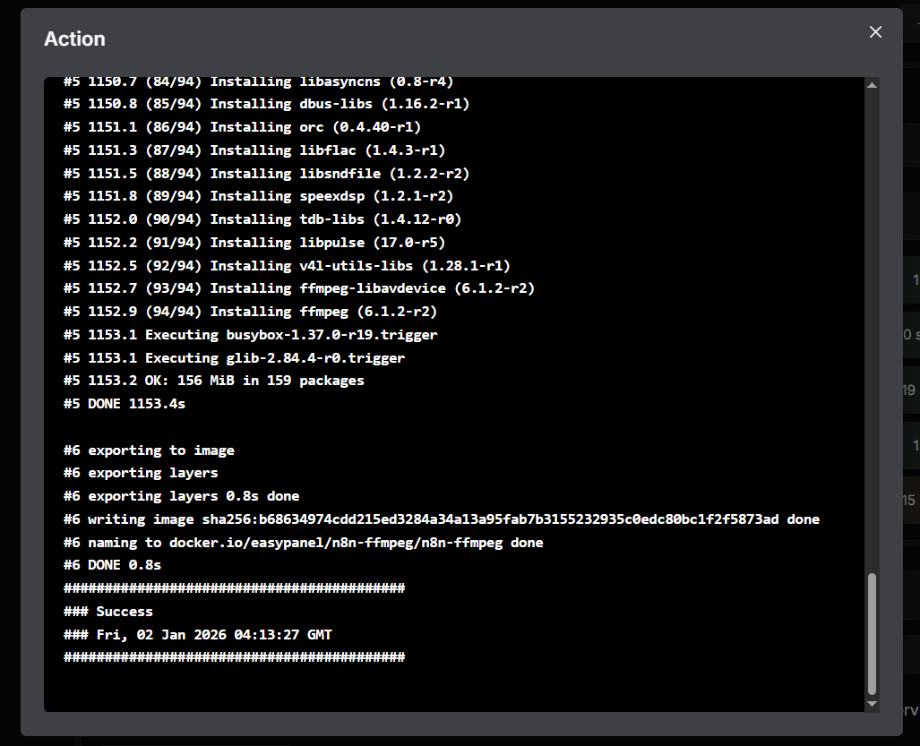The width and height of the screenshot is (920, 746).
Task: Click the 'Installing ffmpeg-libavdevice' log line
Action: point(299,288)
